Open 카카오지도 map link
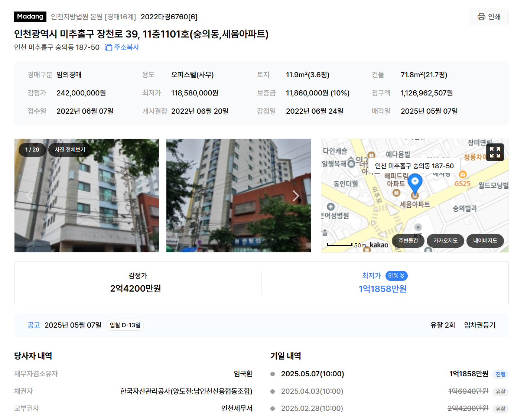This screenshot has width=514, height=419. click(445, 241)
